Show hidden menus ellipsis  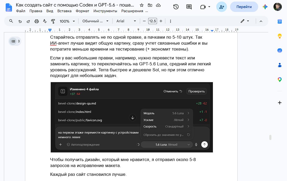click(147, 11)
